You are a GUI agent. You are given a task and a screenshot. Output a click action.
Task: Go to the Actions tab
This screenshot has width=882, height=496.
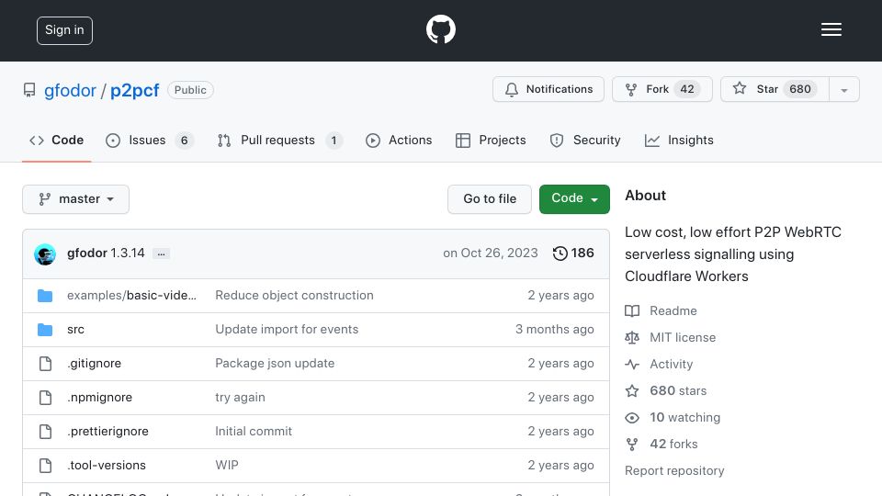[399, 140]
